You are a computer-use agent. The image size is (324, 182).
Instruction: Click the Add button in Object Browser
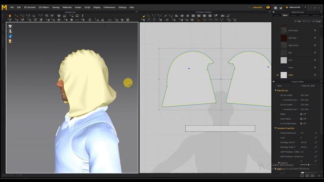point(298,21)
